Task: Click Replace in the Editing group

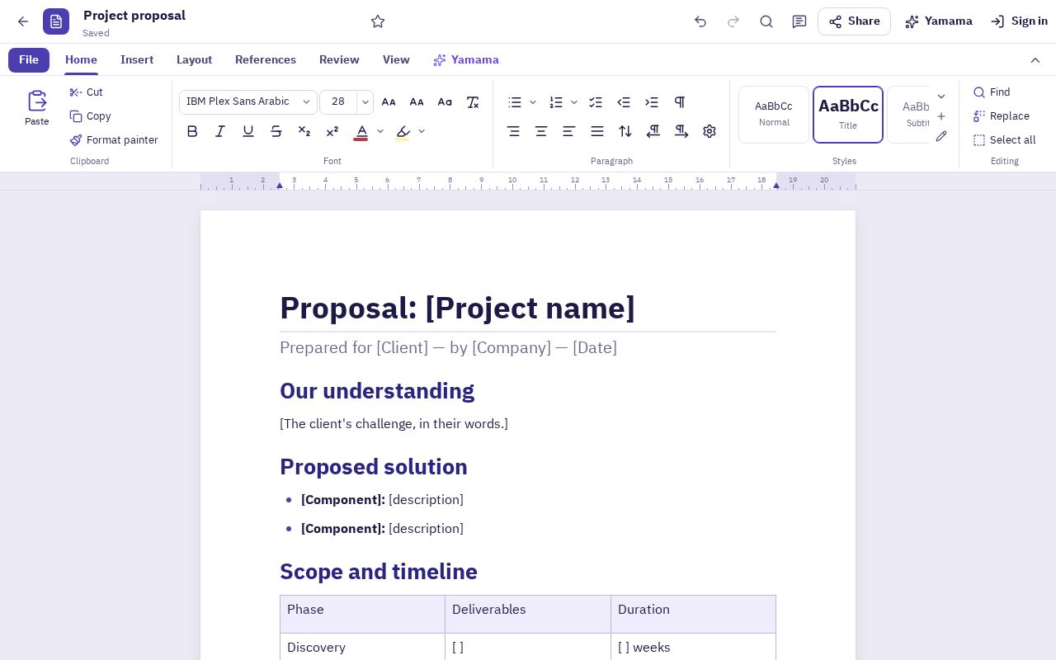Action: [x=1002, y=116]
